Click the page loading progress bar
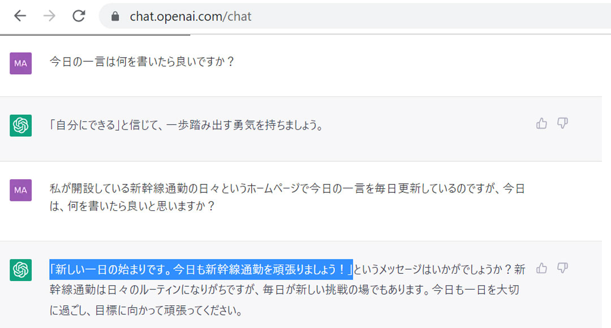The width and height of the screenshot is (611, 328). 95,34
